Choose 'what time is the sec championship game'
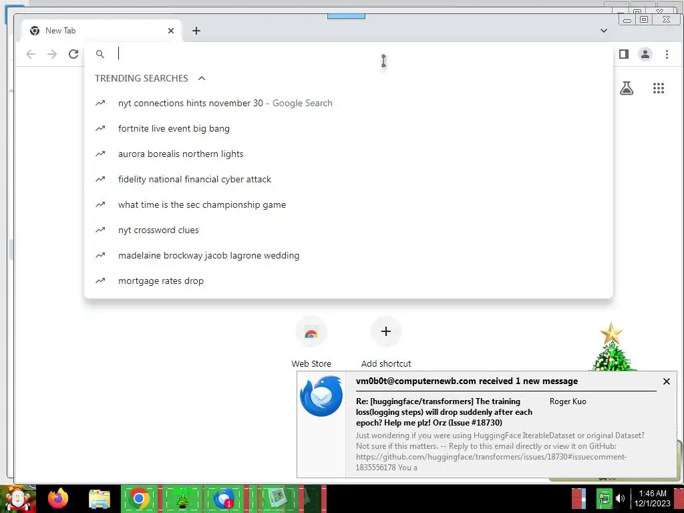Viewport: 684px width, 513px height. pos(348,204)
